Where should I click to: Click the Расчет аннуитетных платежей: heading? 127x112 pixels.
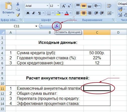pyautogui.click(x=58, y=78)
